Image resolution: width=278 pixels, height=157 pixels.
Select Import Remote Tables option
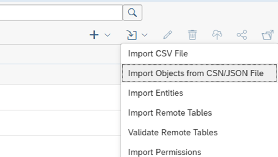click(x=170, y=113)
